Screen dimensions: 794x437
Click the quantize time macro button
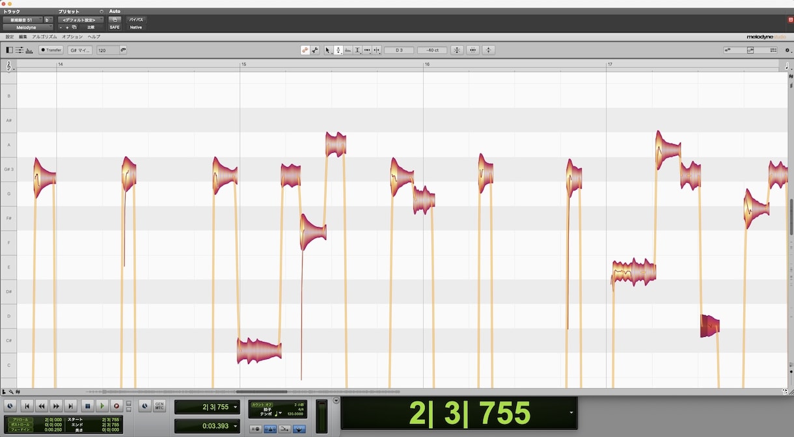pos(473,50)
